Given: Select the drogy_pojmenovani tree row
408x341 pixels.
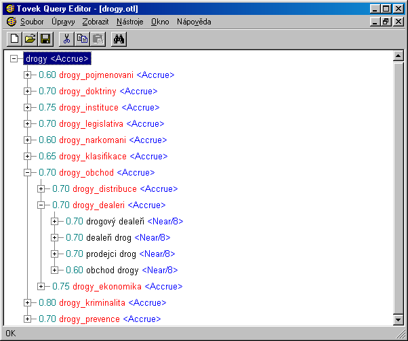Looking at the screenshot, I should [106, 75].
